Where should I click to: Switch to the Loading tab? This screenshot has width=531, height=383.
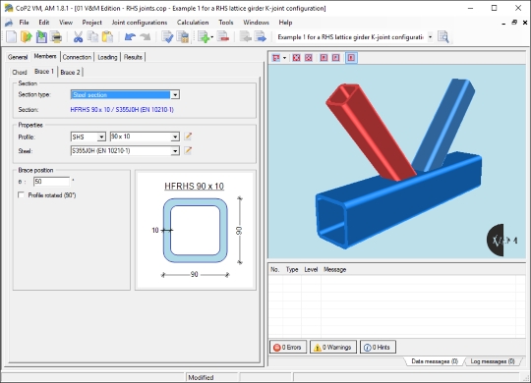(107, 57)
